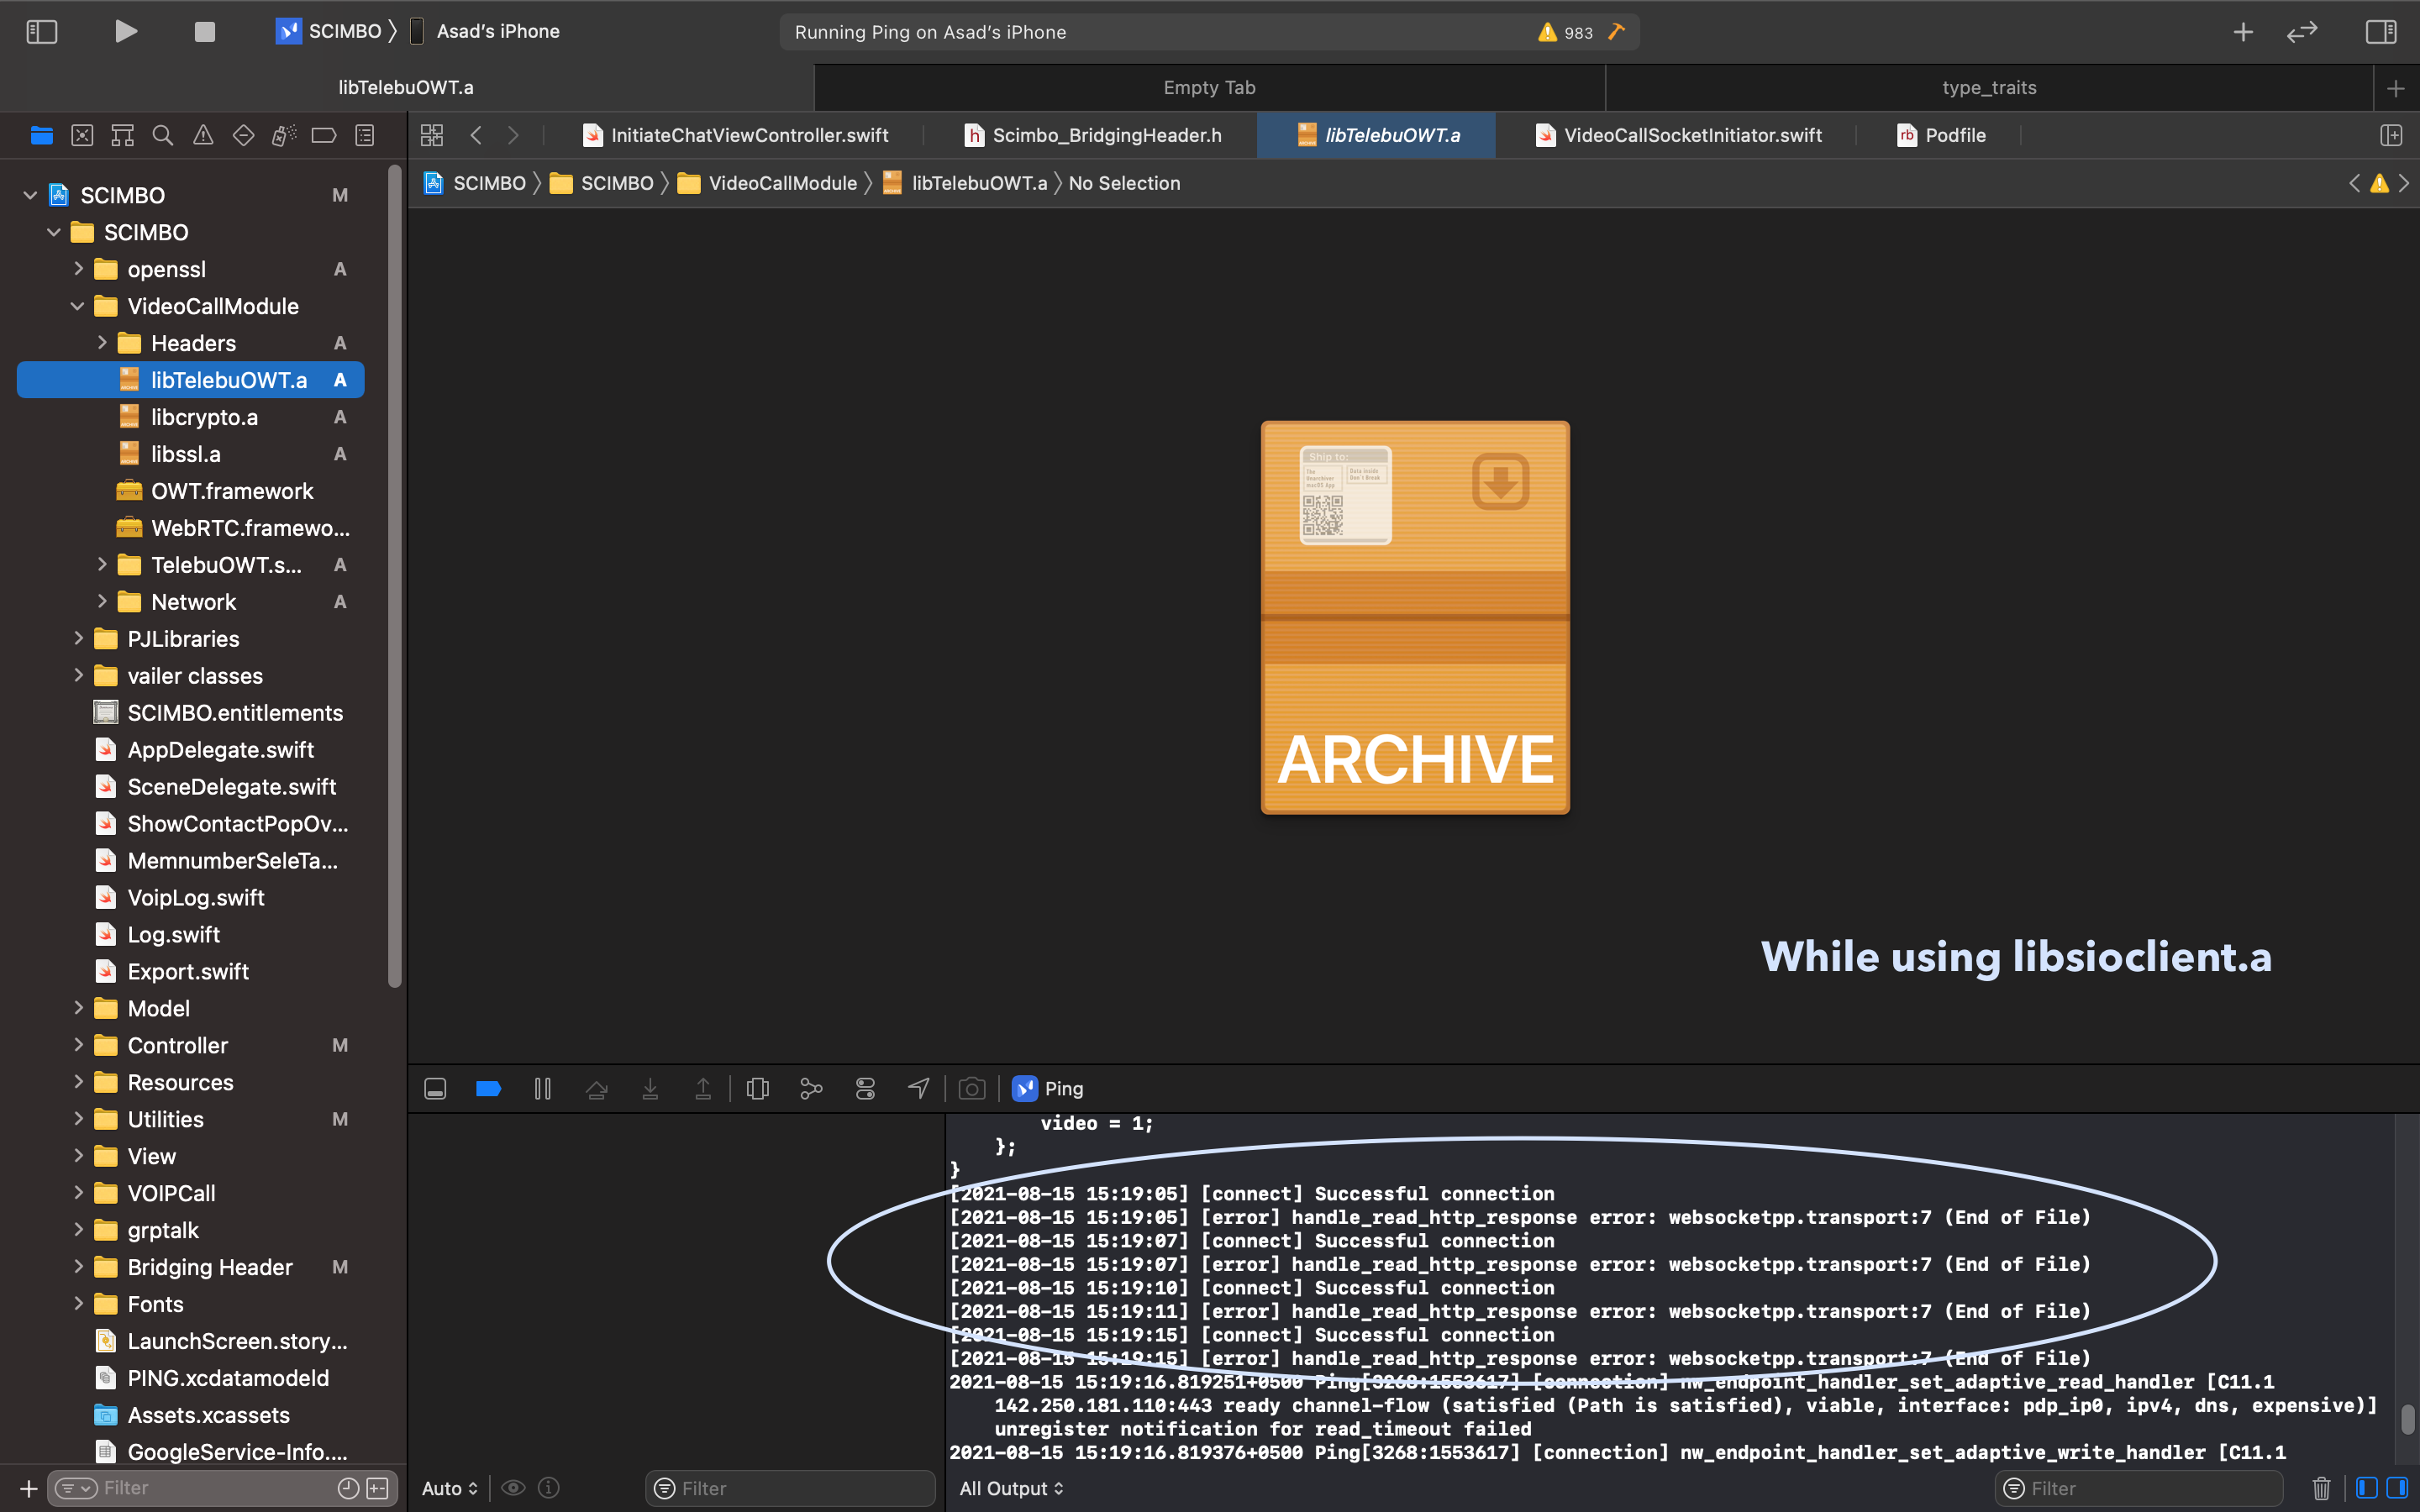Viewport: 2420px width, 1512px height.
Task: Simulate a location from the debug bar
Action: [x=918, y=1088]
